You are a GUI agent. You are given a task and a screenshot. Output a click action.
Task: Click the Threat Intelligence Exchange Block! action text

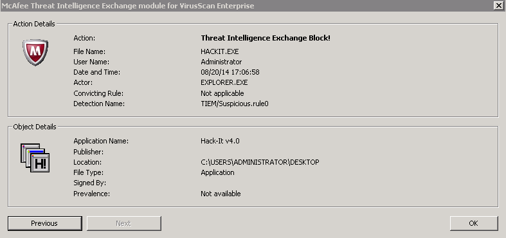(266, 38)
